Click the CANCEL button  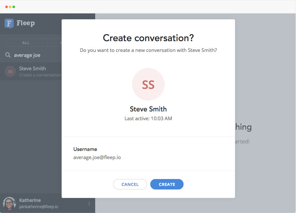[130, 184]
